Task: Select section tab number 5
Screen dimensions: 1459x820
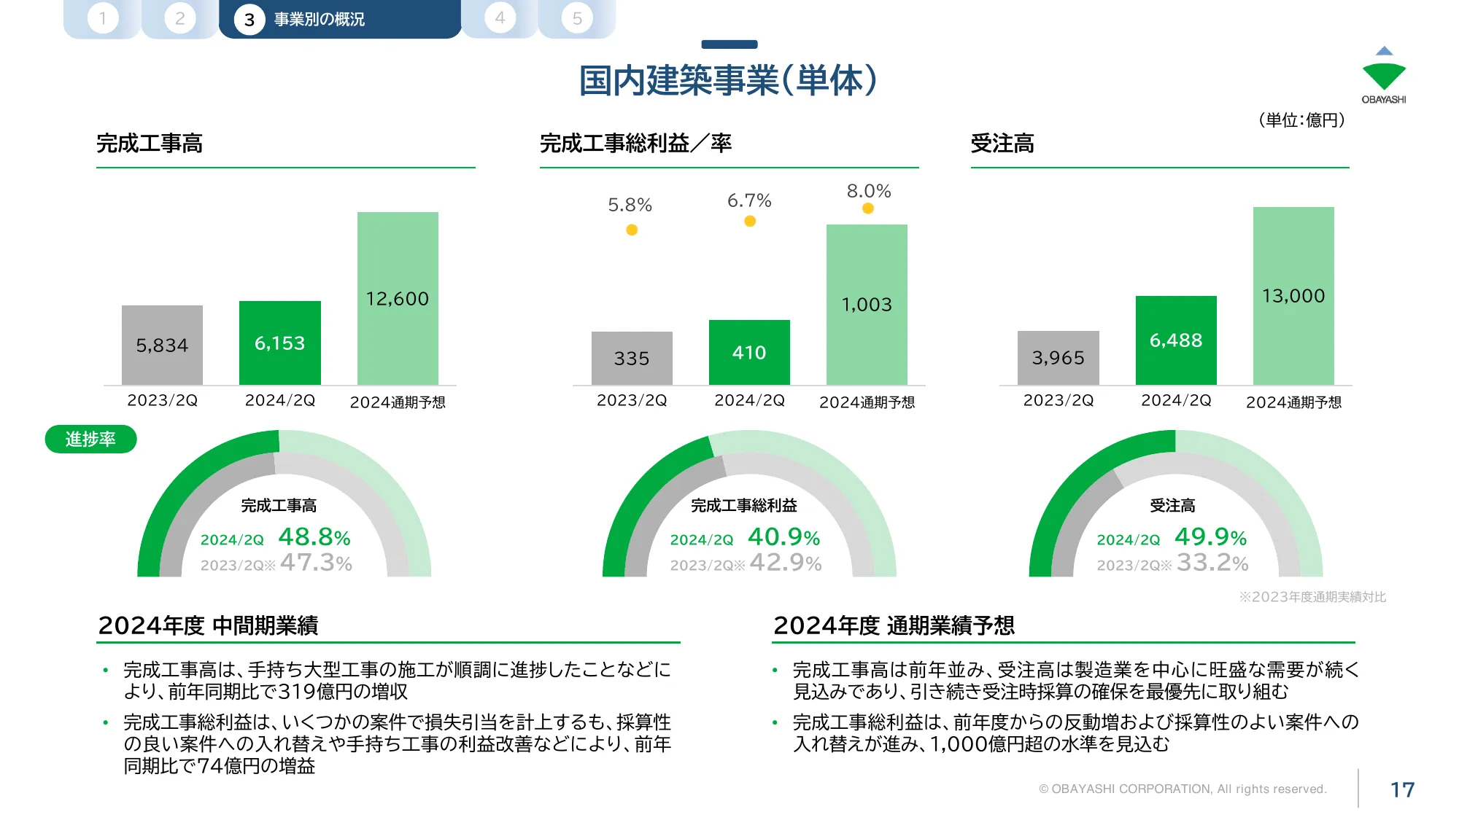Action: coord(577,18)
